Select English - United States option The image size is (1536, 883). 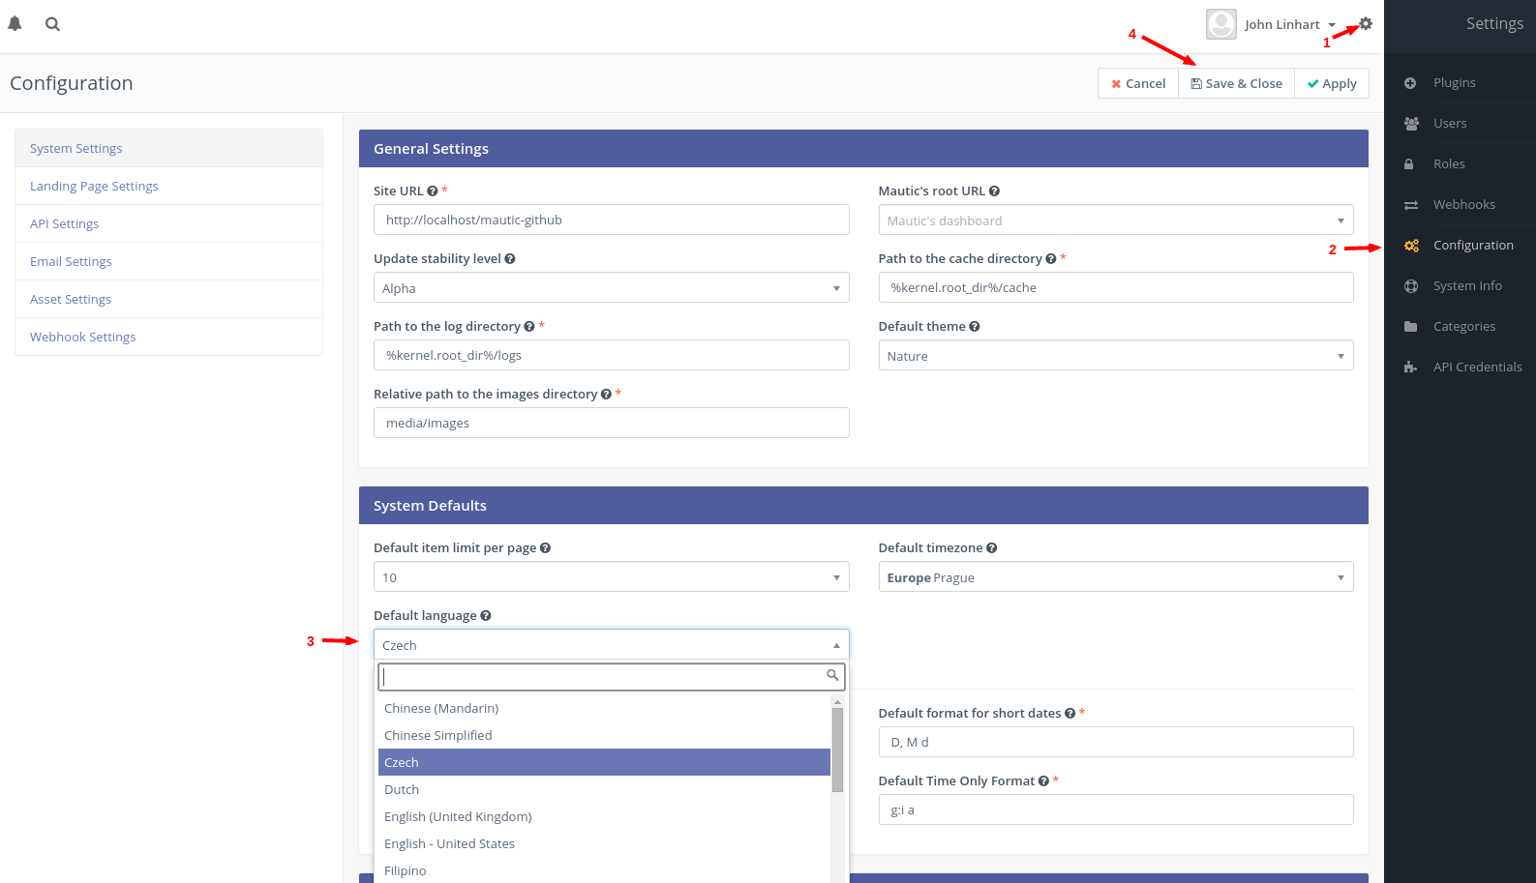pos(604,844)
